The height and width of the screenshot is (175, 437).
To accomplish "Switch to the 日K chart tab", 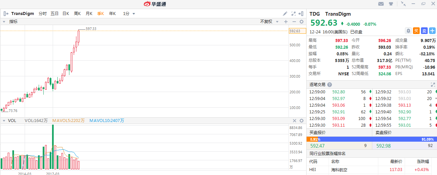I will coord(66,14).
